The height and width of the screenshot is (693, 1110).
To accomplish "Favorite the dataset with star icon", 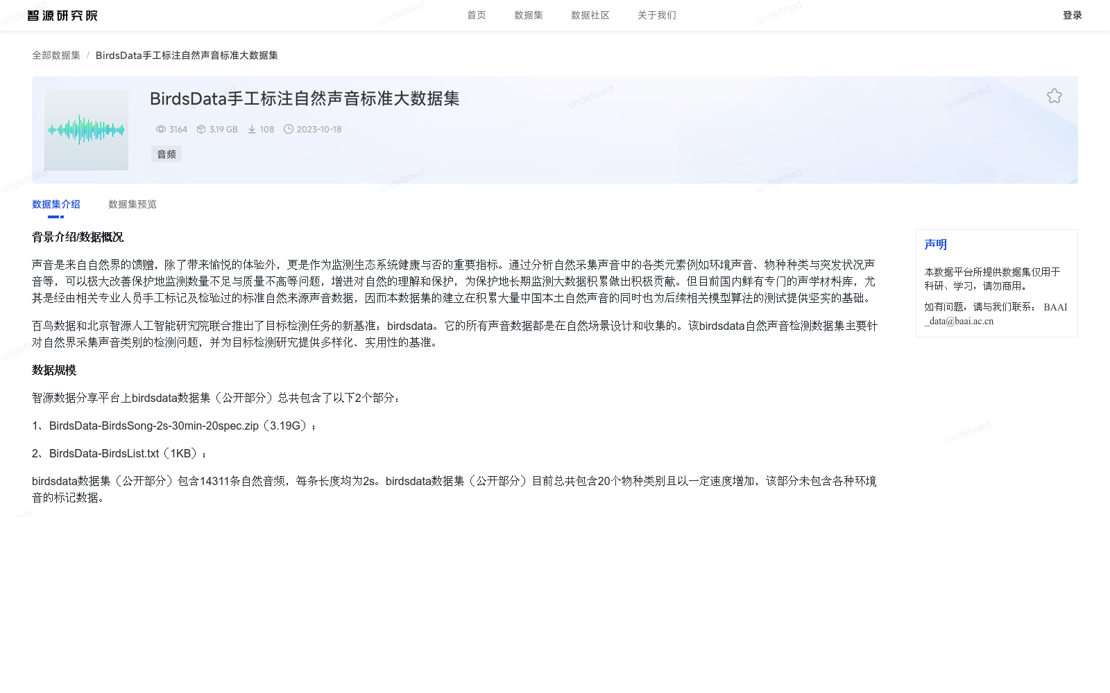I will (x=1054, y=96).
